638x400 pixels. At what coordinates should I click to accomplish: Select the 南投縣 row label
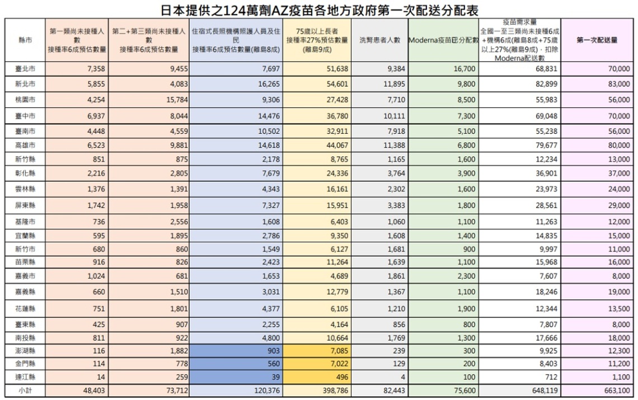25,338
